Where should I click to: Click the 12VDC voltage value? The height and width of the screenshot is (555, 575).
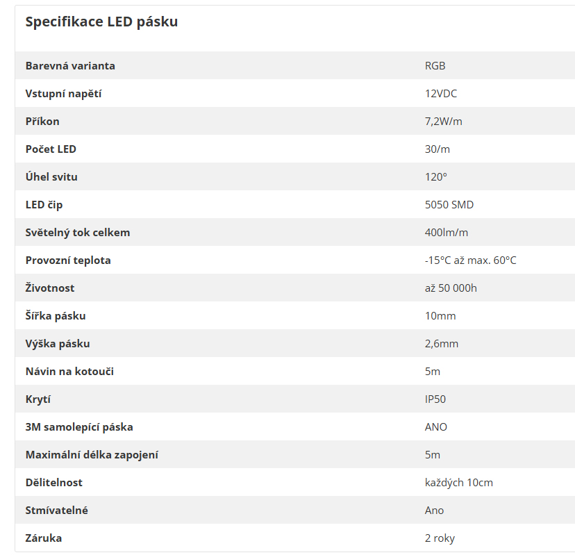(441, 94)
